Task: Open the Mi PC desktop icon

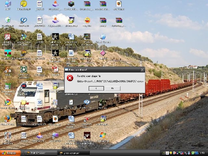Action: [7, 4]
